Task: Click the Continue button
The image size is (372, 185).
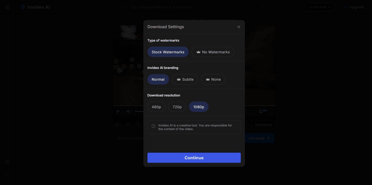Action: tap(194, 157)
